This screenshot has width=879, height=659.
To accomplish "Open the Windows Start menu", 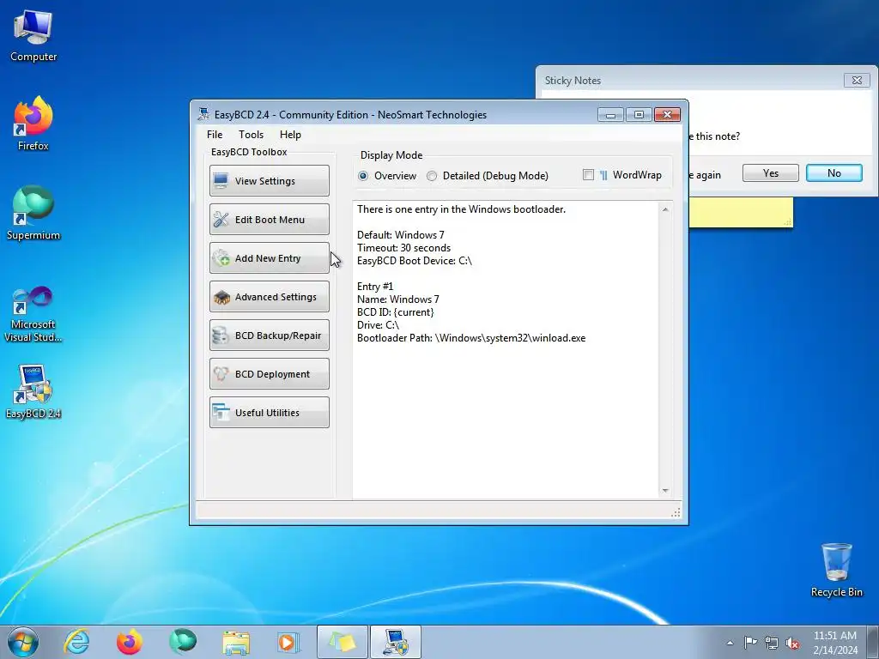I will tap(23, 642).
